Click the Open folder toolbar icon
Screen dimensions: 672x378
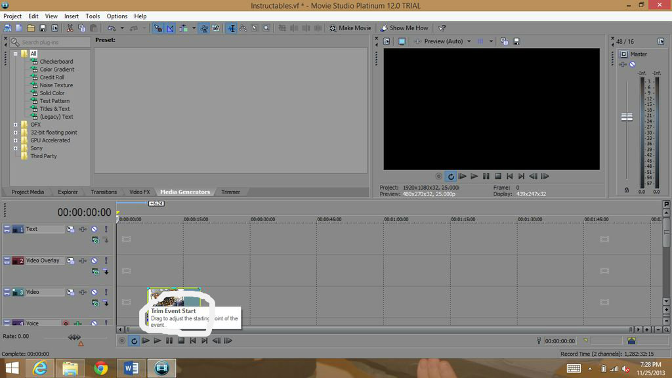coord(31,28)
